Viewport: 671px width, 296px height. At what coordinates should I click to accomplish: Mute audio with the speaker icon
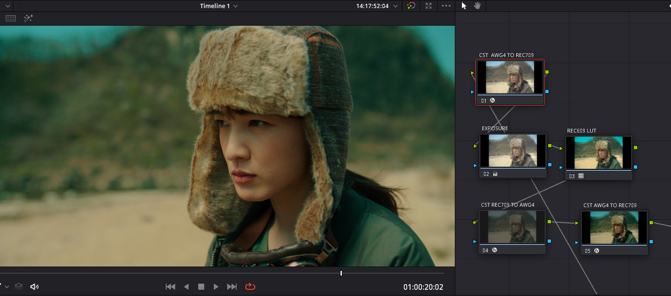[35, 287]
